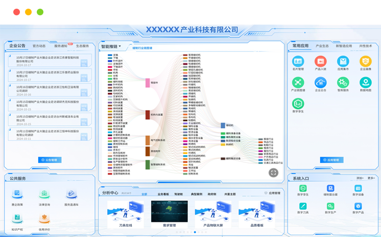Open the 惠企政策 service icon

(17, 195)
